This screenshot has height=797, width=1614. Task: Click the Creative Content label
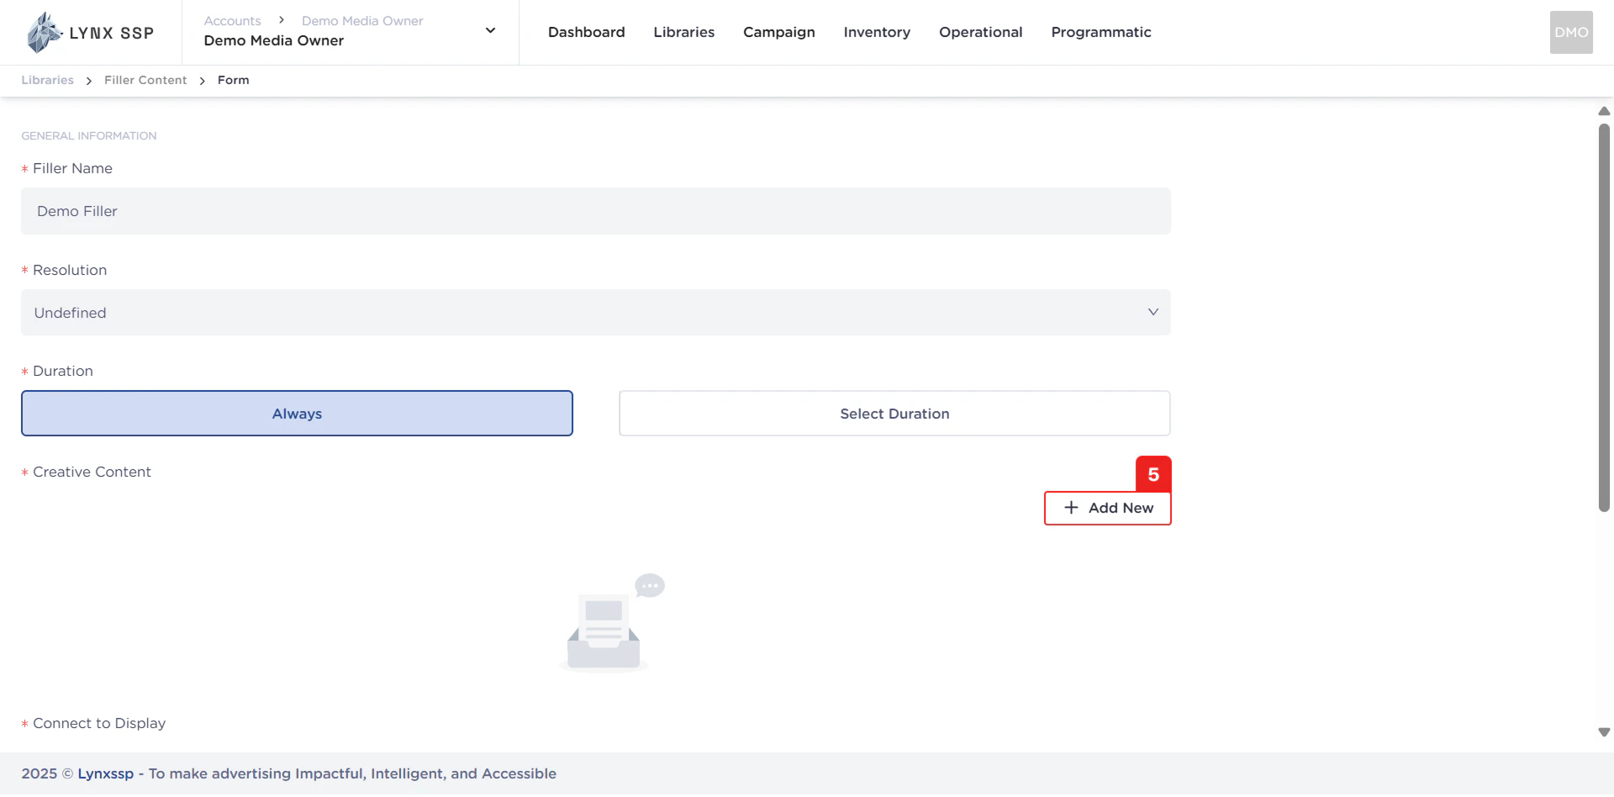coord(92,472)
